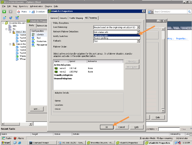Viewport: 192px width, 145px height.
Task: Collapse the ktesx2 host node
Action: click(x=10, y=44)
